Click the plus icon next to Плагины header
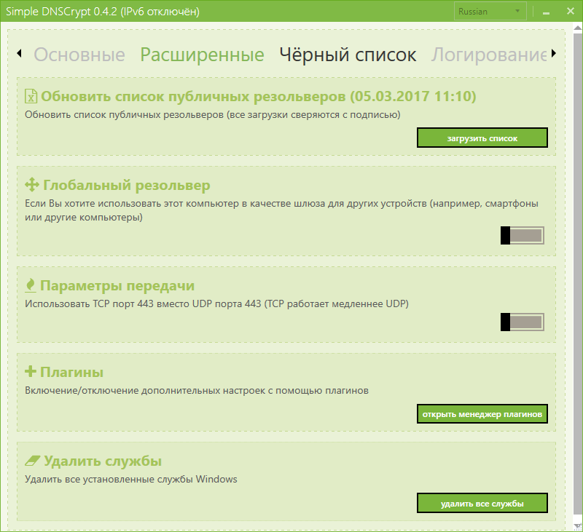583x532 pixels. (x=32, y=371)
